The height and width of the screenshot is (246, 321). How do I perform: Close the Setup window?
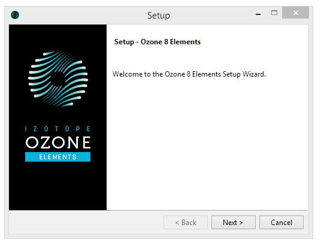[x=295, y=13]
